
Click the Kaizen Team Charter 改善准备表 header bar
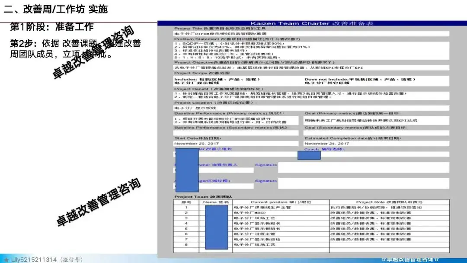(312, 23)
